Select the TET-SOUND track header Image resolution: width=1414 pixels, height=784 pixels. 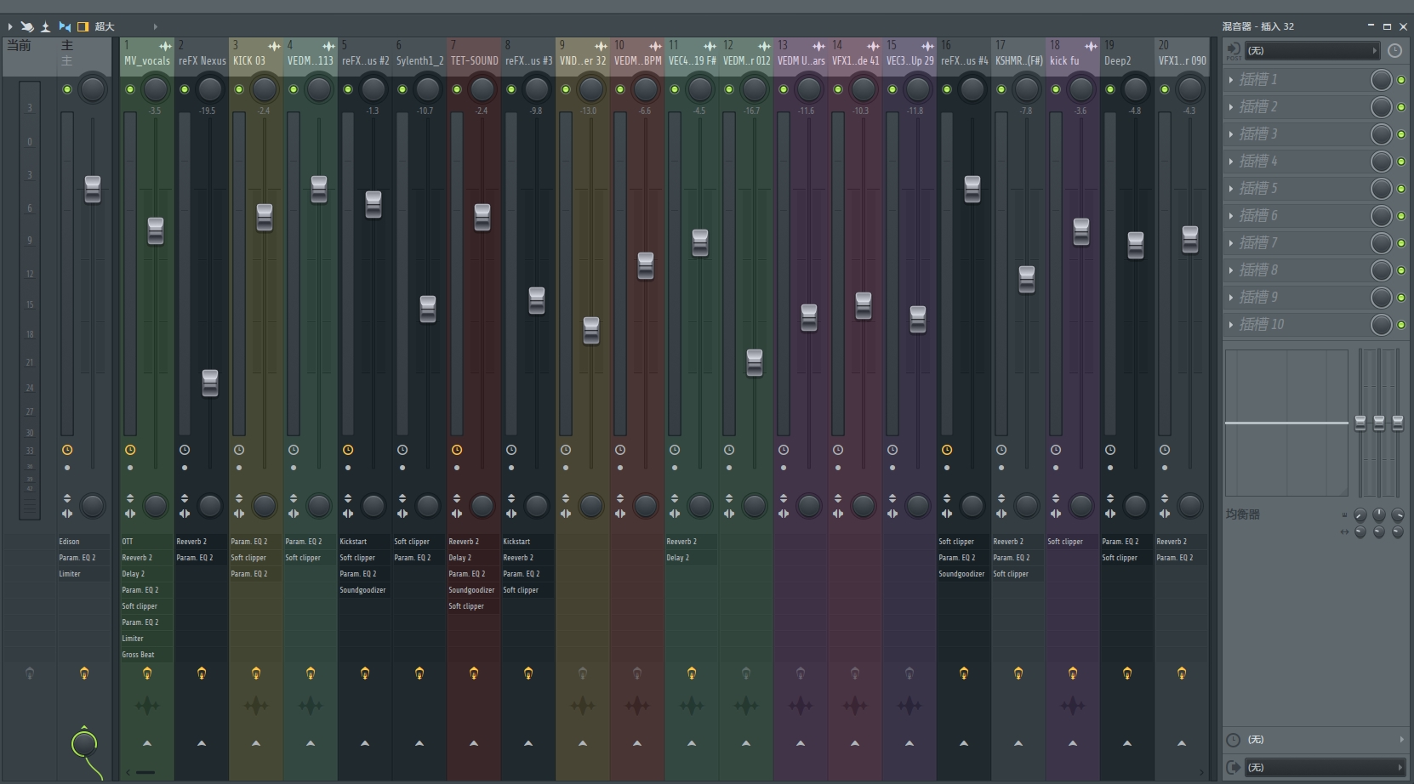474,57
